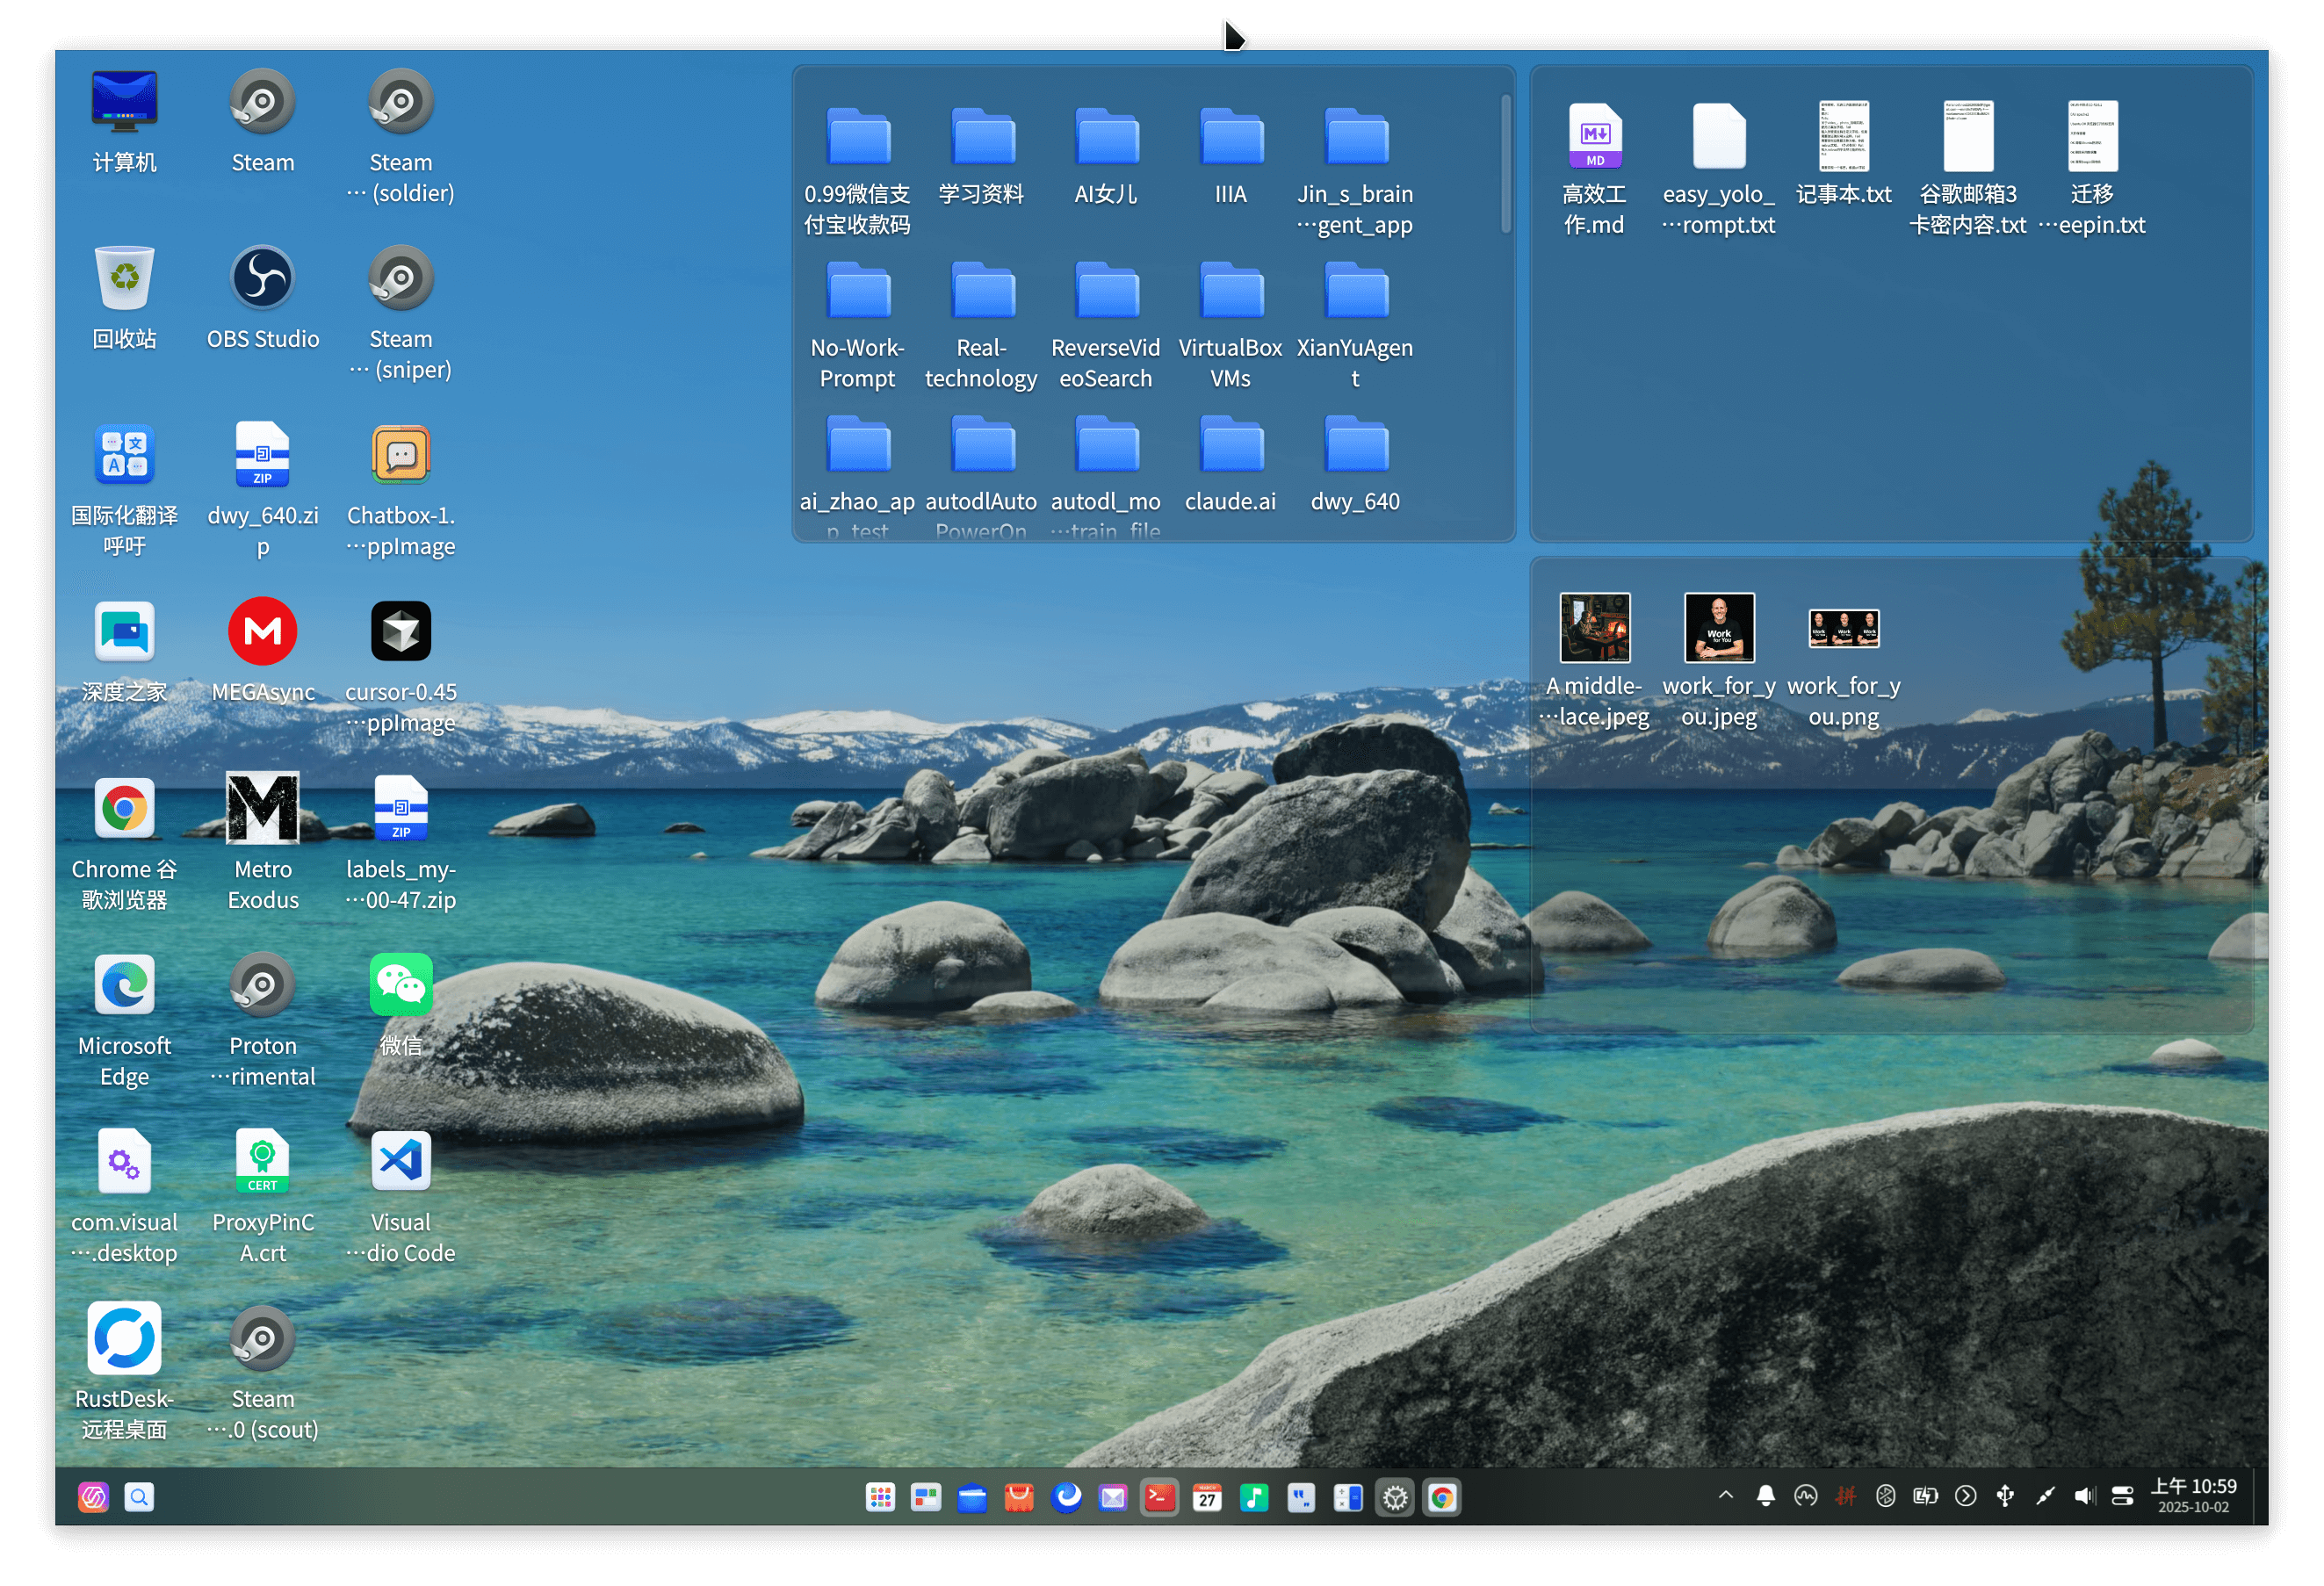Open the RustDesk 远程桌面 desktop icon
Image resolution: width=2324 pixels, height=1586 pixels.
click(x=124, y=1340)
